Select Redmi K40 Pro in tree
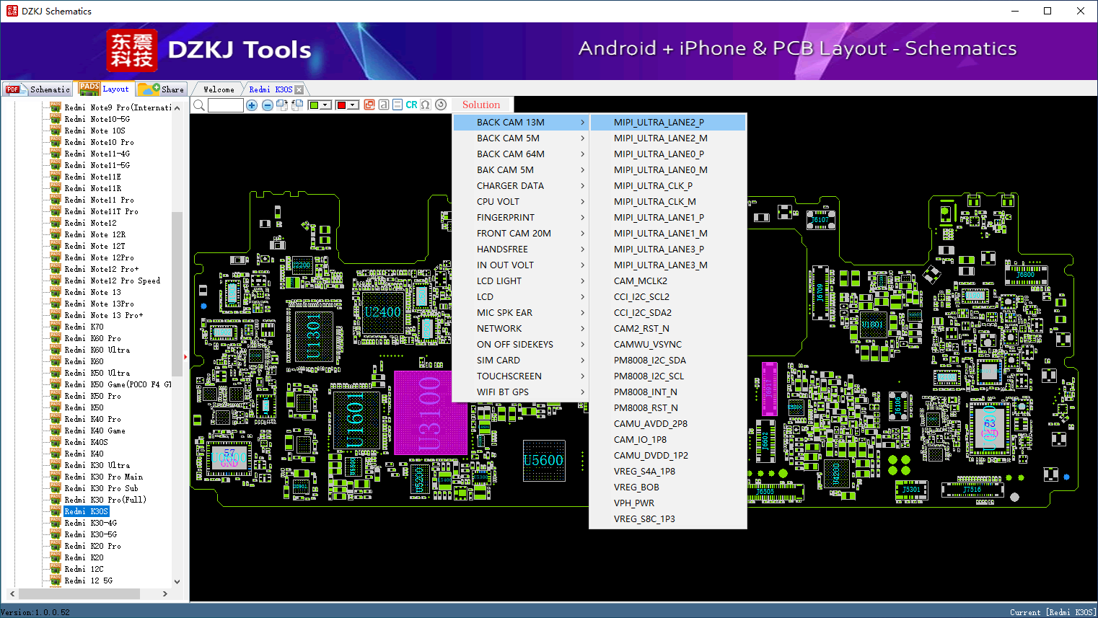 (92, 419)
